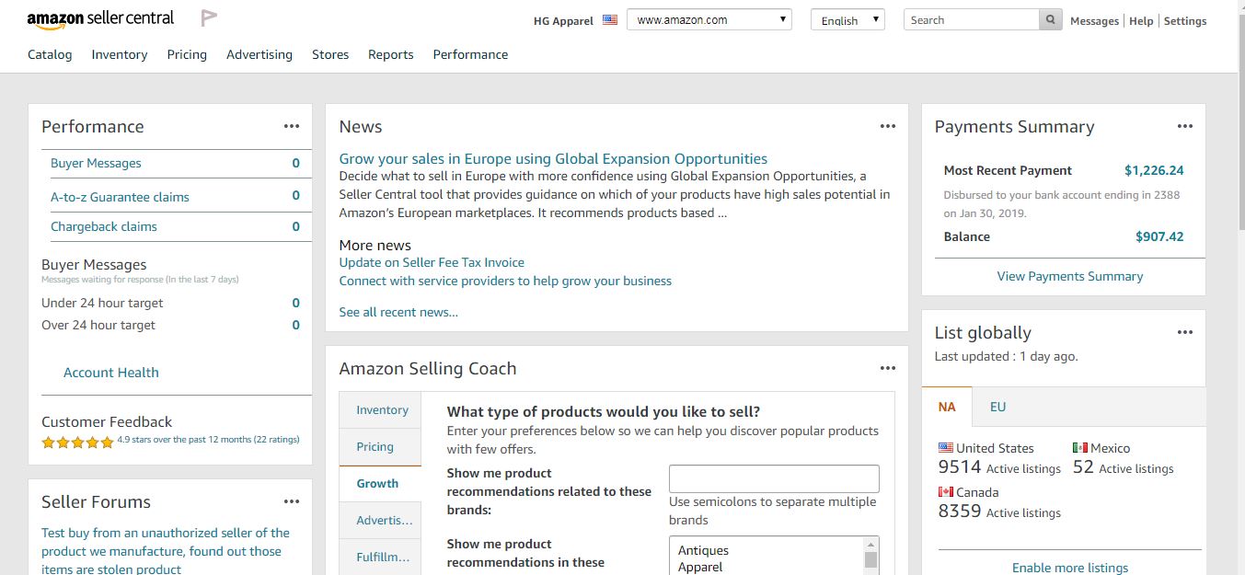Open List globally three-dot menu
1245x575 pixels.
(x=1185, y=333)
